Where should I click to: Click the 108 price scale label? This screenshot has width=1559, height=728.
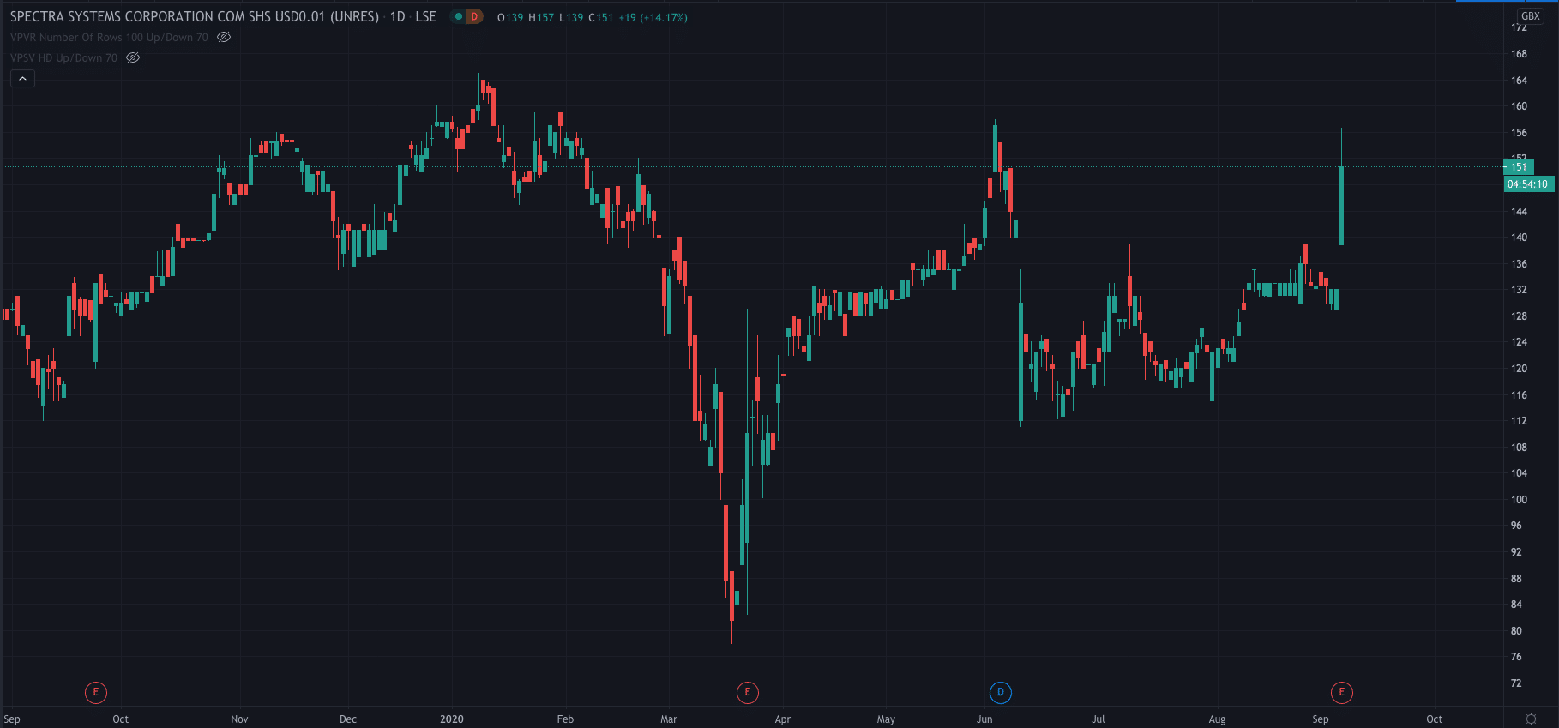click(1519, 448)
